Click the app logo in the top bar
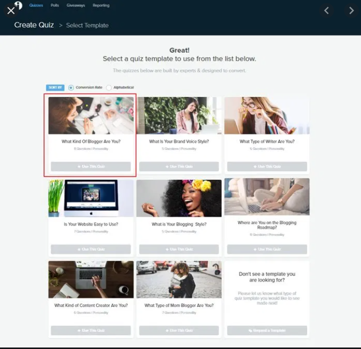This screenshot has width=361, height=349. (19, 4)
